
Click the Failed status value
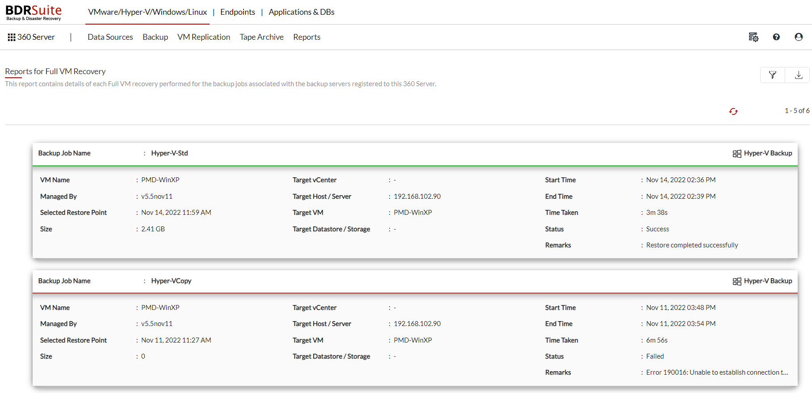pos(655,356)
